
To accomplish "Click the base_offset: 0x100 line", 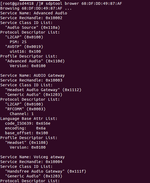I will coord(27,133).
